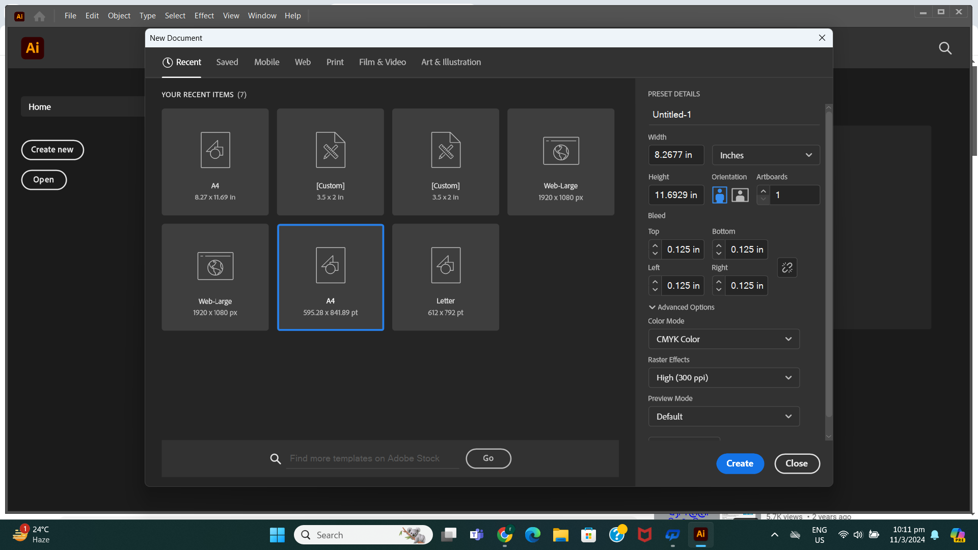Click the Close button in dialog
Screen dimensions: 978x550
[797, 463]
